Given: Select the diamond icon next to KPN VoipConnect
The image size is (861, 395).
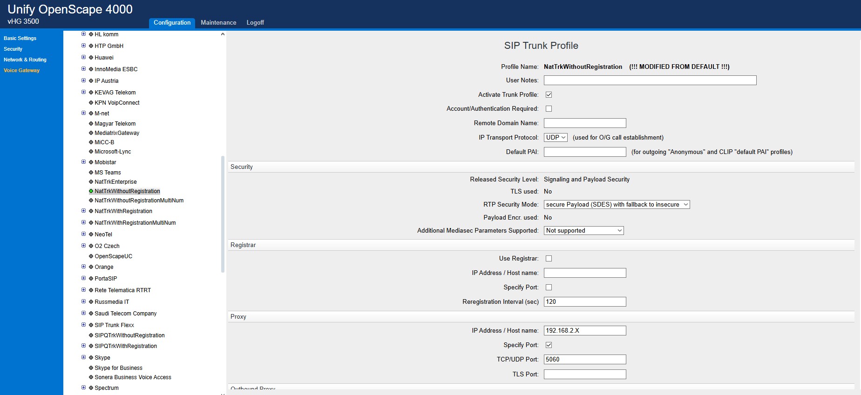Looking at the screenshot, I should pos(91,103).
